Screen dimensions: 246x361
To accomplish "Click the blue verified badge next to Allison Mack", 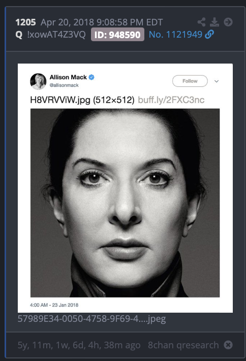I will coord(91,77).
